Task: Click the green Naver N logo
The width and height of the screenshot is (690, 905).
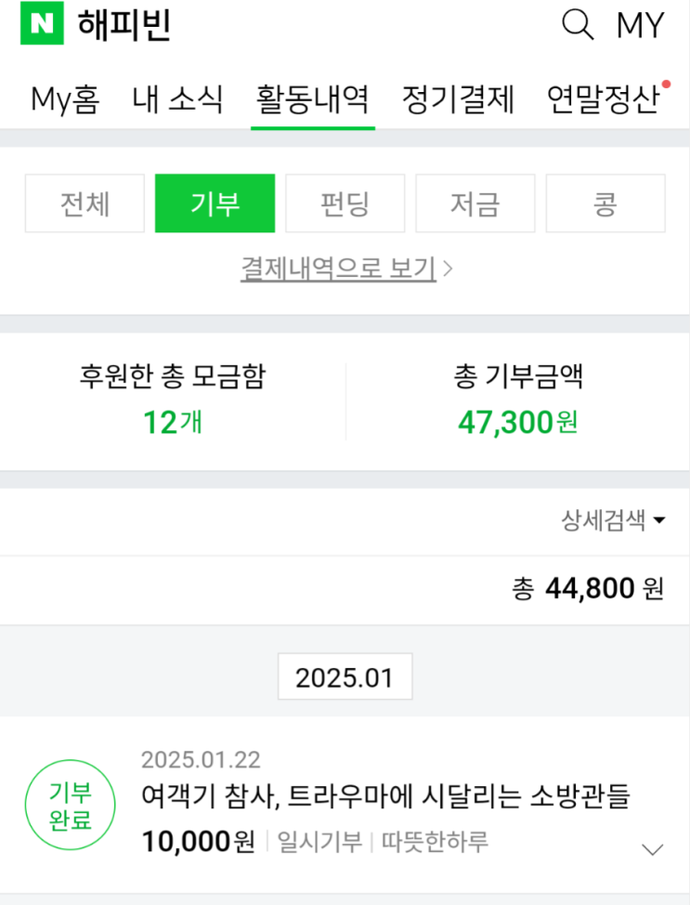Action: [x=42, y=25]
